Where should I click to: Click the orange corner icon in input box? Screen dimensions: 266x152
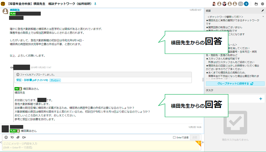[x=199, y=143]
